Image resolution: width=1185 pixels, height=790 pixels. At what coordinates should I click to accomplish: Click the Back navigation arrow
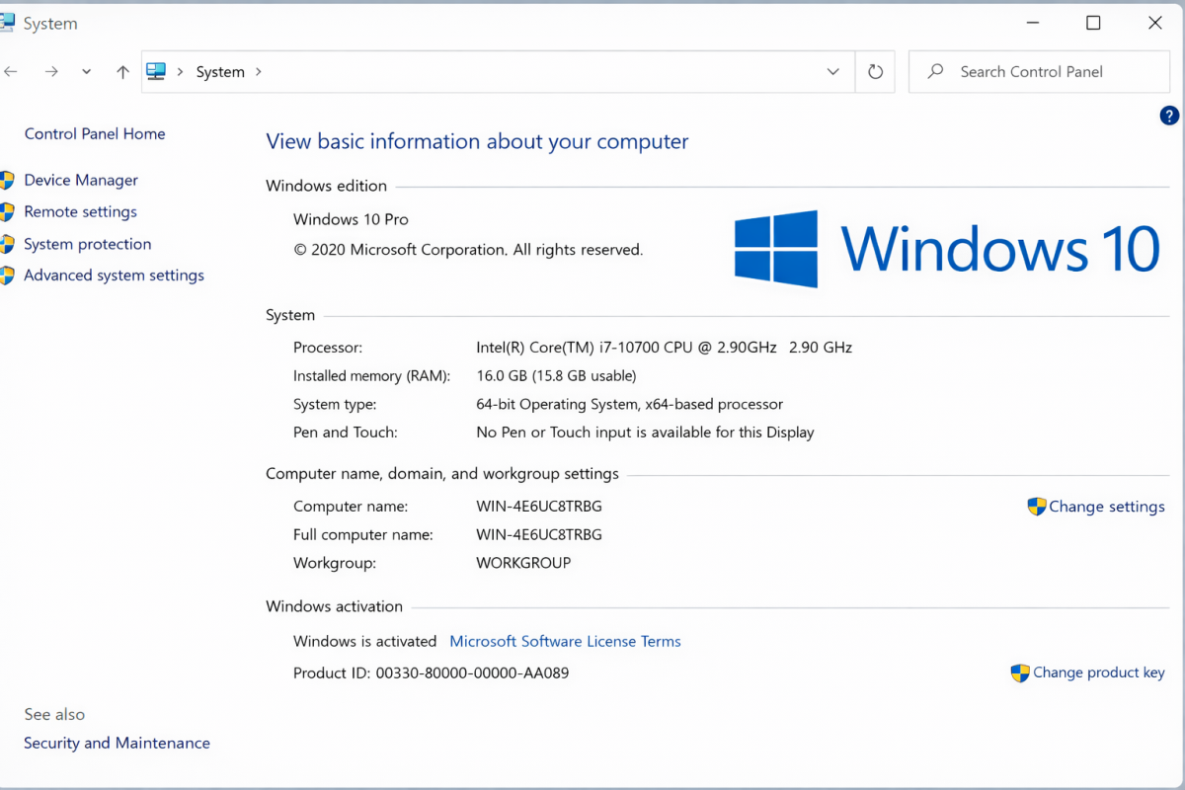coord(10,71)
